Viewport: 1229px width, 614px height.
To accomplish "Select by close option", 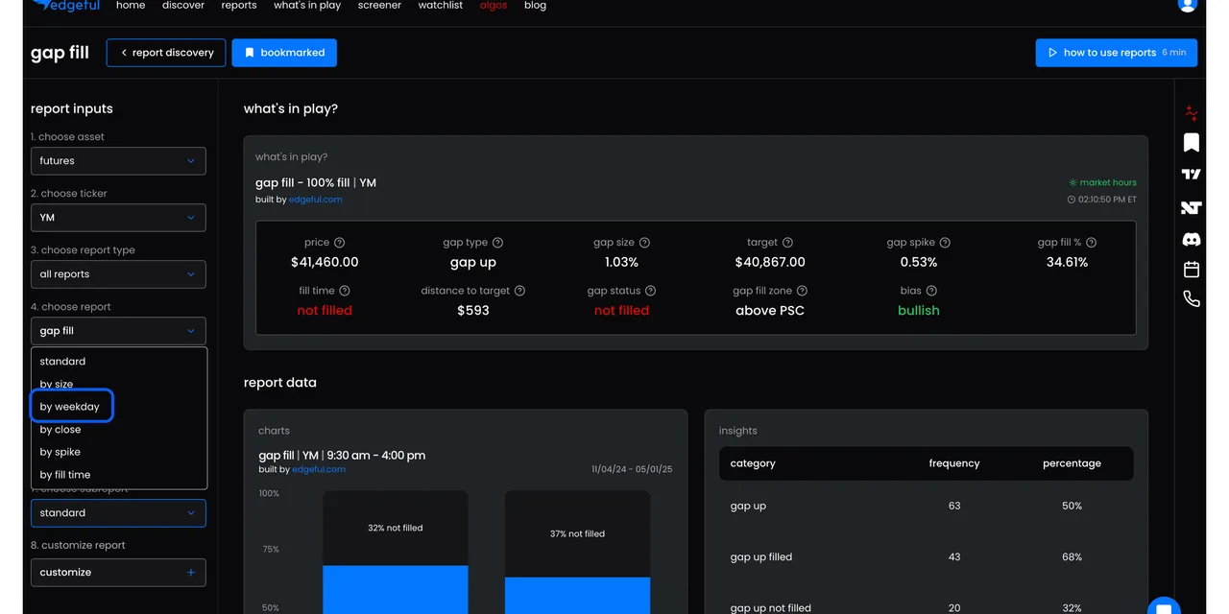I will click(x=119, y=430).
